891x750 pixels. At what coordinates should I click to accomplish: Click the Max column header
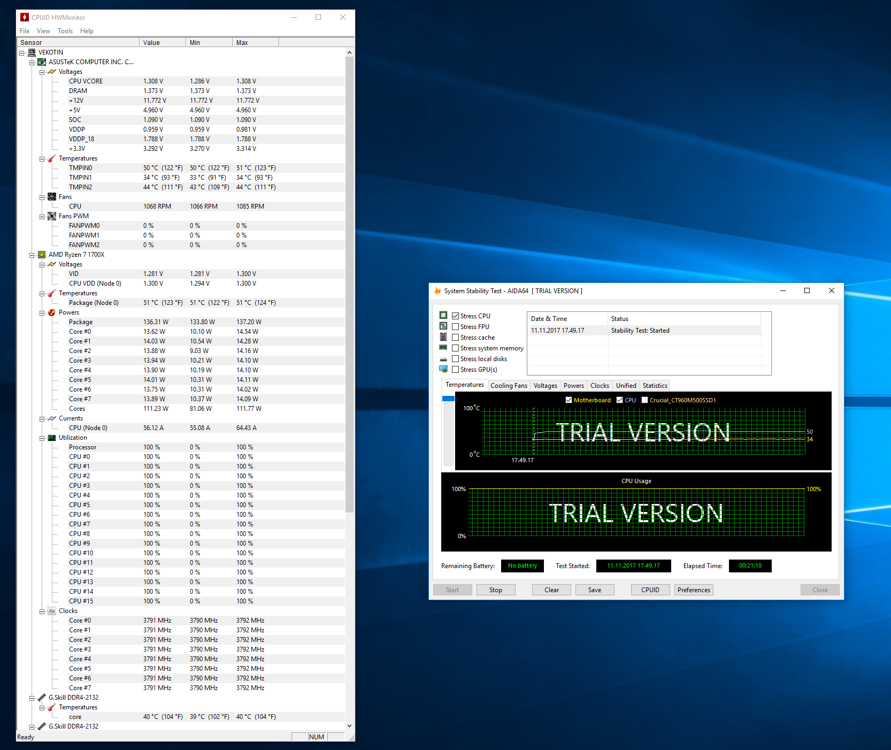pyautogui.click(x=256, y=43)
